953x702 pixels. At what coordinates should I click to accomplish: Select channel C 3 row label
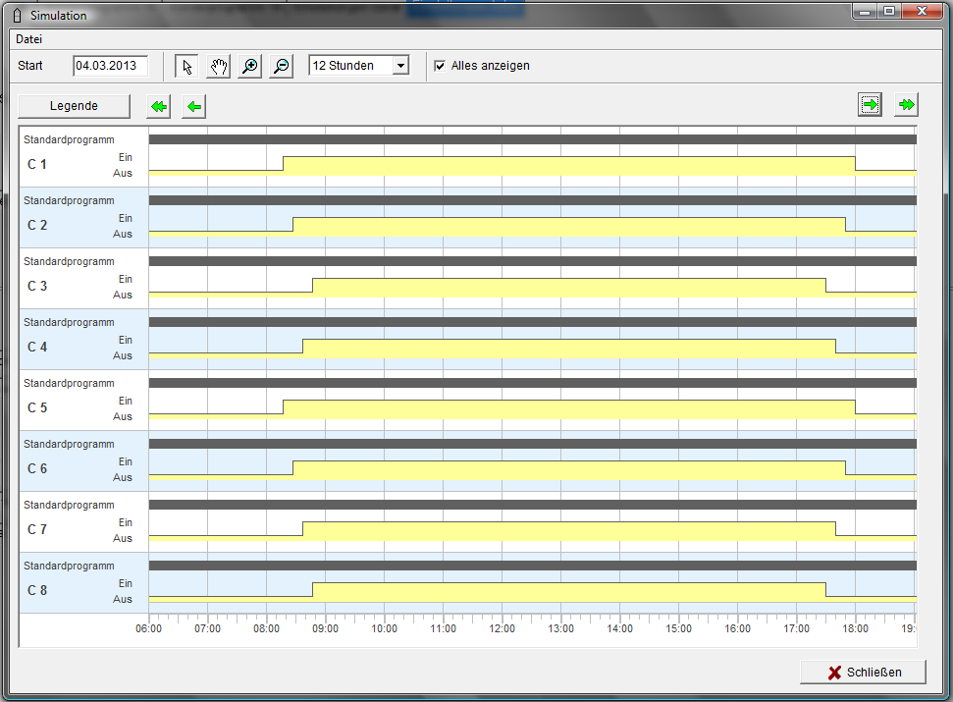pyautogui.click(x=37, y=286)
